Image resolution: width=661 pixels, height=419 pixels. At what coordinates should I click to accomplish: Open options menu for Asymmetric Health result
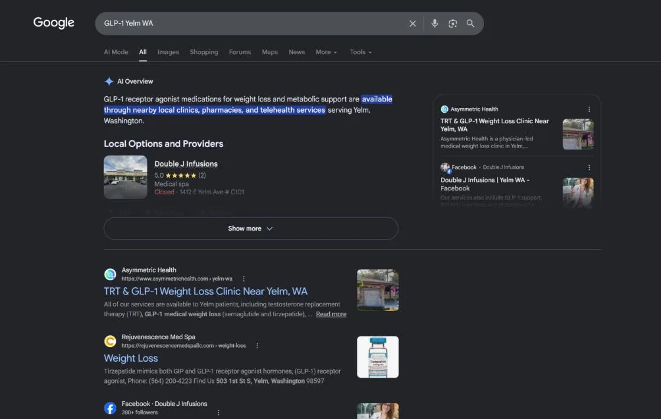tap(244, 279)
